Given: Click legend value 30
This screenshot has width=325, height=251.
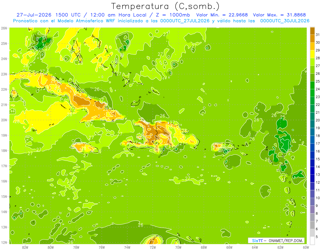Looking at the screenshot, I should click(318, 43).
